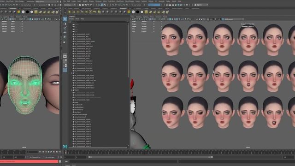Open the Script Editor icon beside error line
The height and width of the screenshot is (166, 295).
60,161
